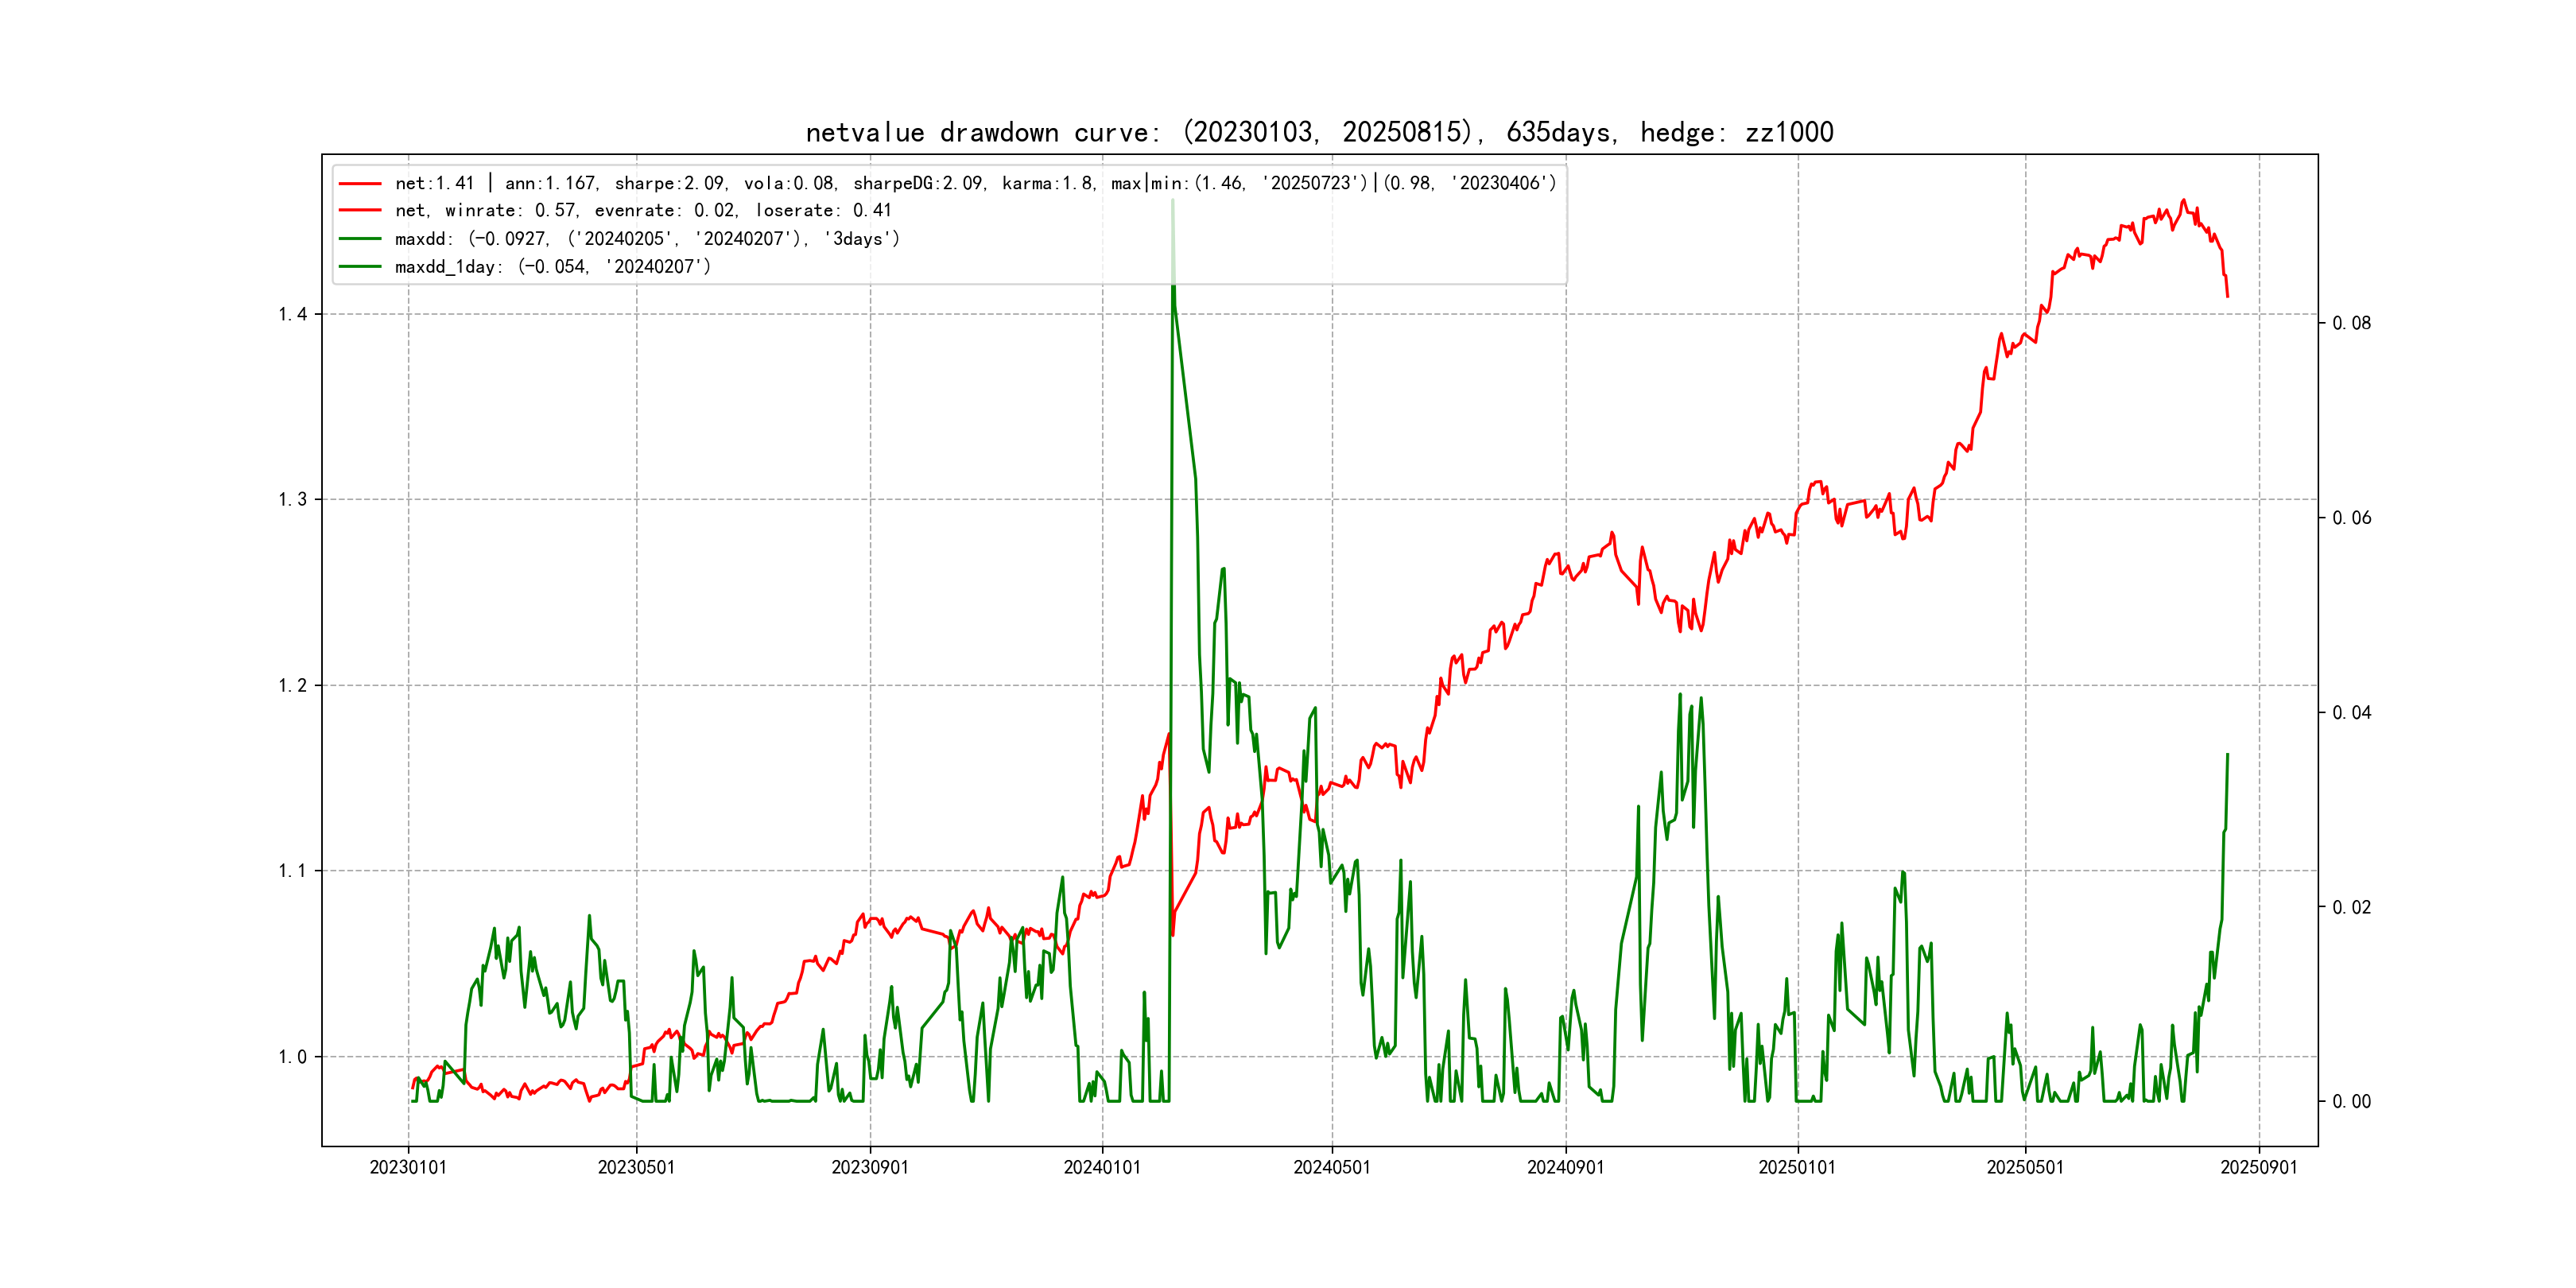This screenshot has width=2576, height=1288.
Task: Click x-axis date label 20240101
Action: click(x=1102, y=1168)
